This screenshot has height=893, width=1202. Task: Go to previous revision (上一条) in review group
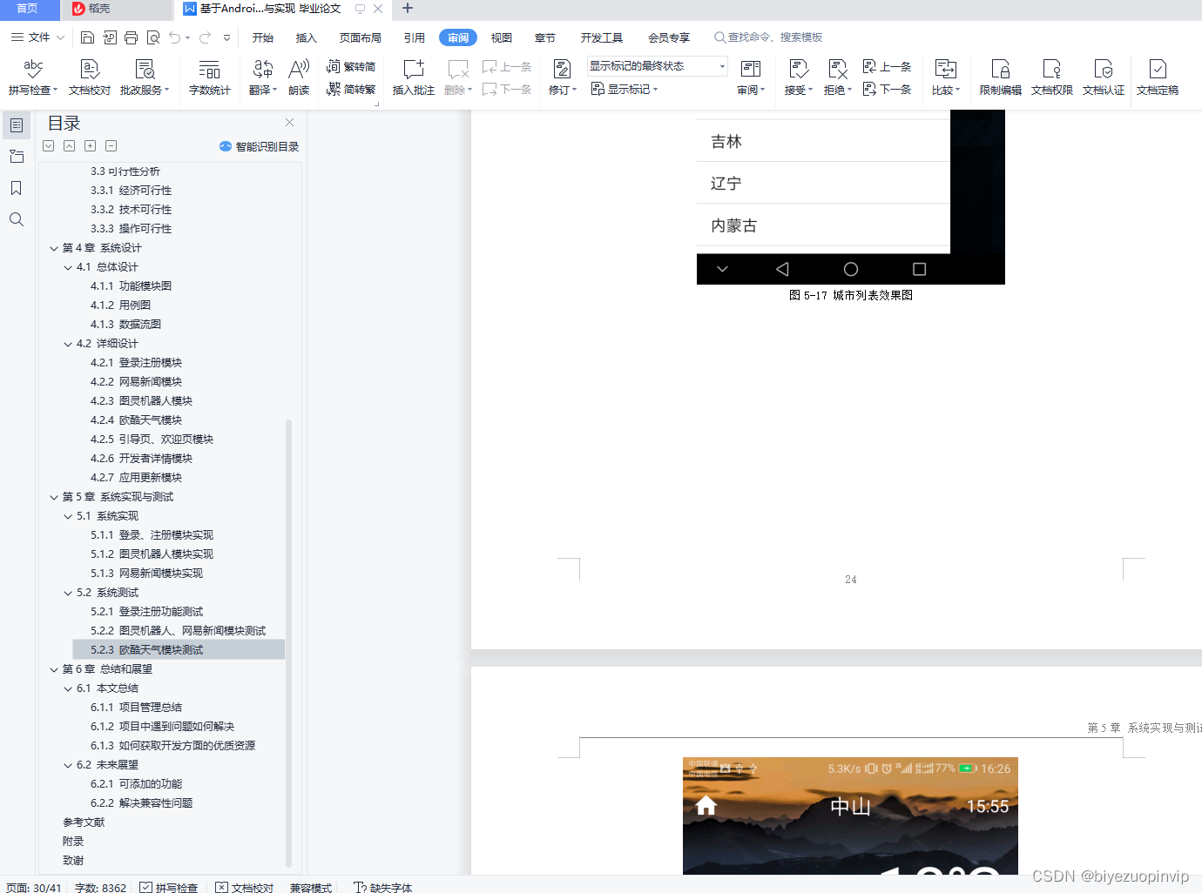point(887,67)
